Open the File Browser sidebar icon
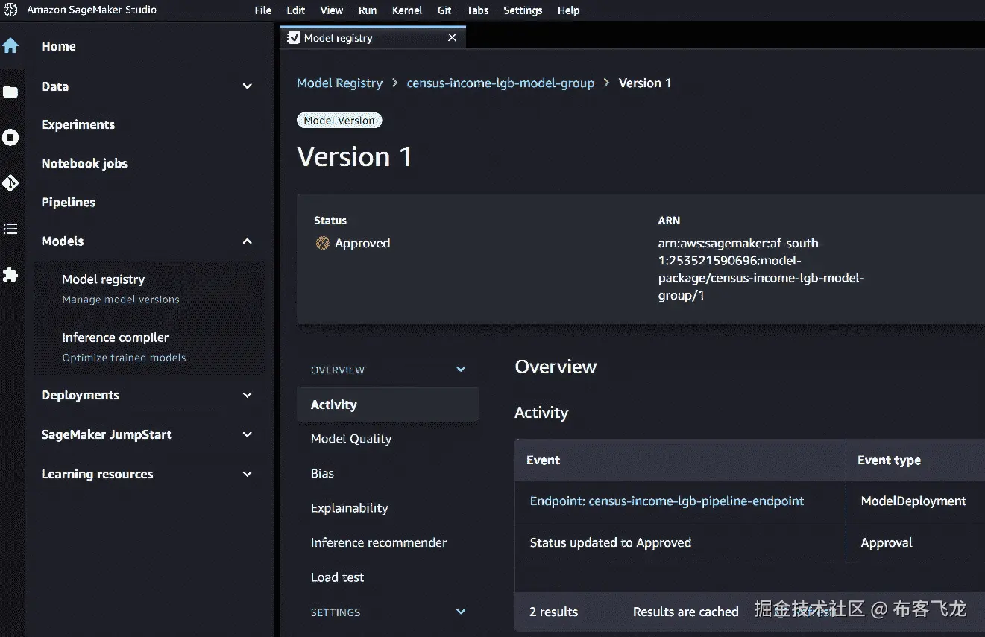 click(x=11, y=92)
